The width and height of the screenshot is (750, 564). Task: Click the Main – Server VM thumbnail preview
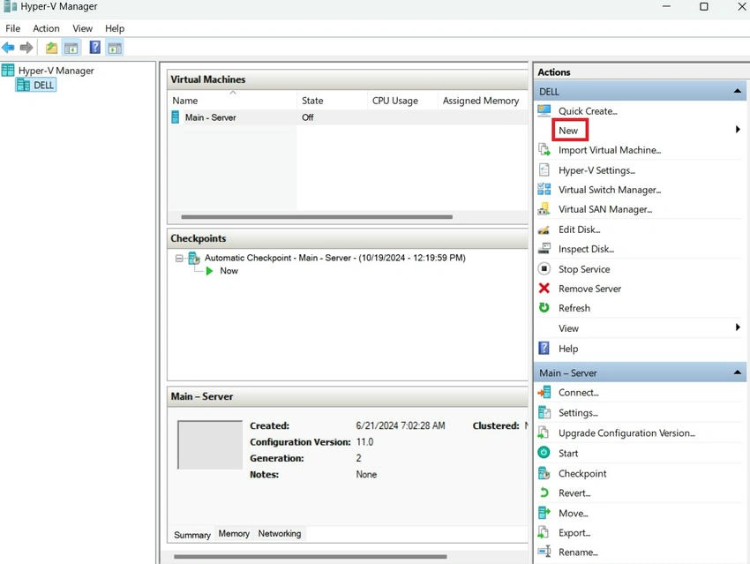point(209,445)
